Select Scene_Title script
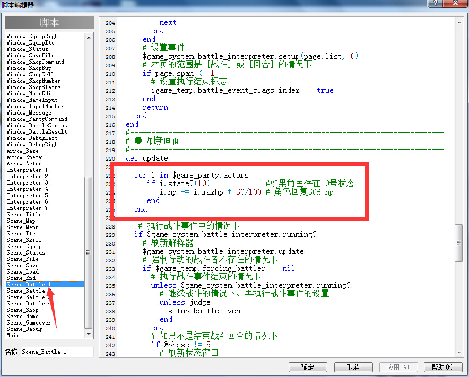The width and height of the screenshot is (469, 377). (24, 214)
